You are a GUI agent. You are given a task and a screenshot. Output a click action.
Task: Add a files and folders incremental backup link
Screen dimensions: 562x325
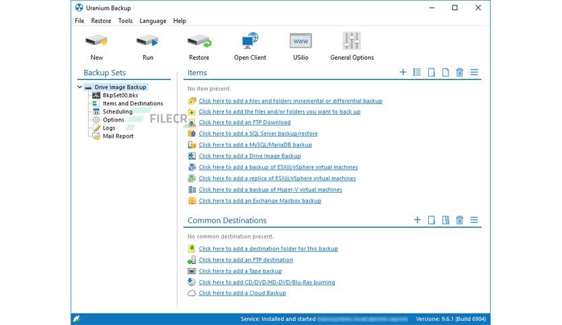[290, 101]
